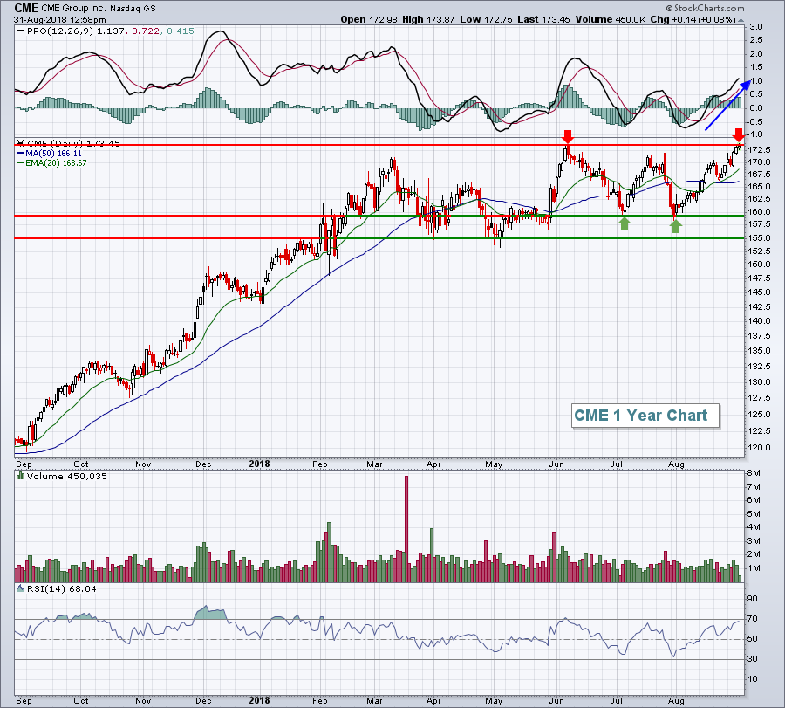Click the line icon beside the RSI(14) legend
785x708 pixels.
[x=21, y=588]
